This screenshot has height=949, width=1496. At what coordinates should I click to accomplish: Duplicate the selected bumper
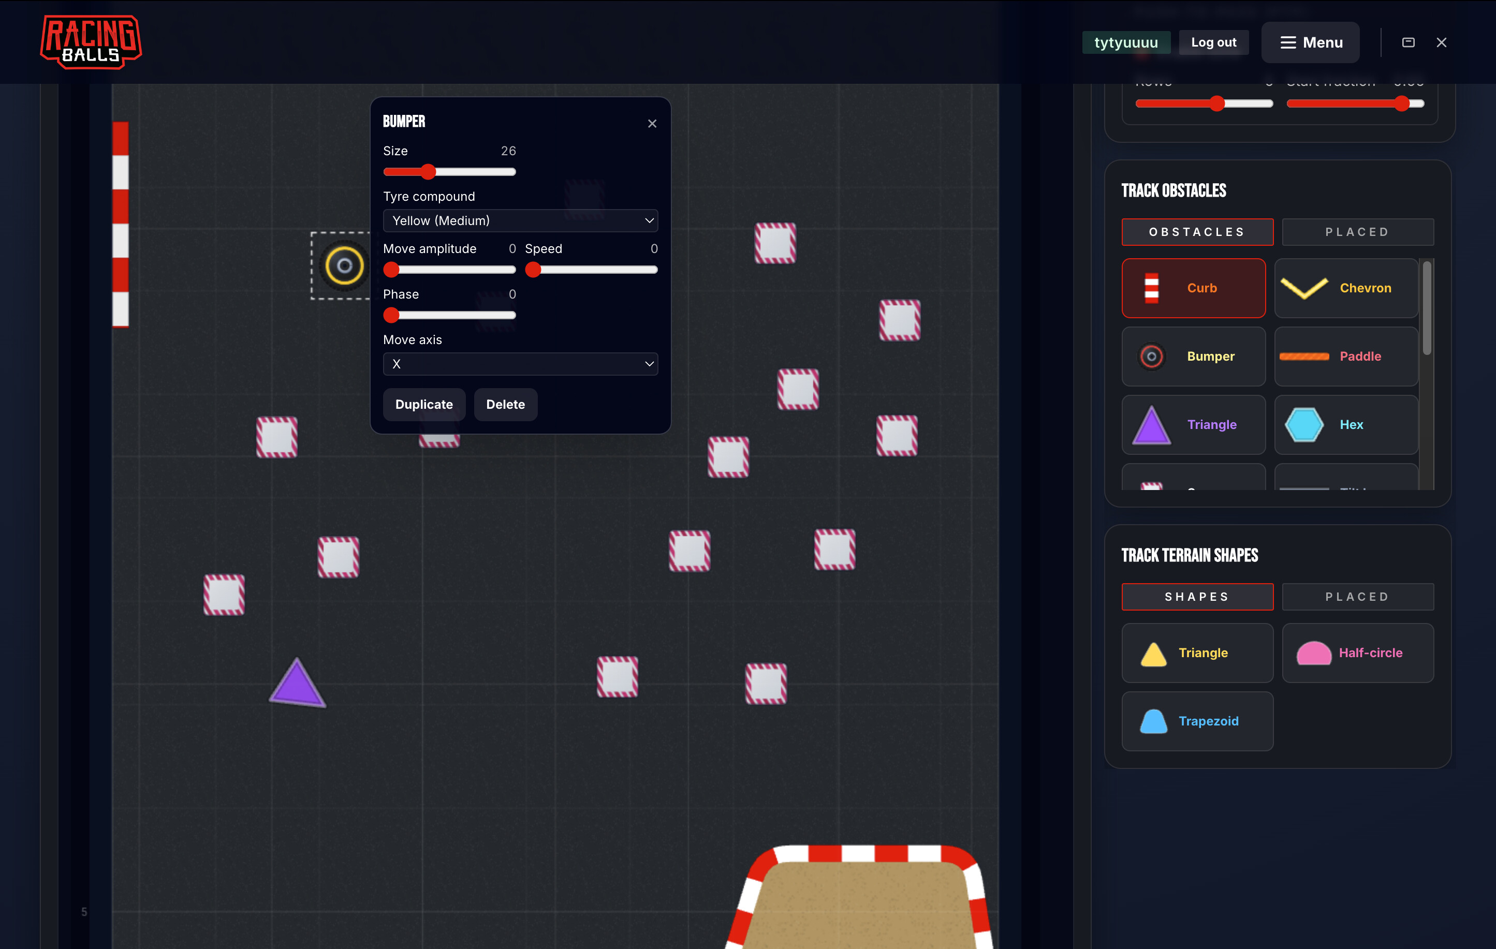(x=424, y=404)
